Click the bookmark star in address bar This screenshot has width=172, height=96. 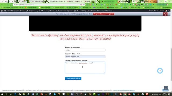tap(84, 5)
